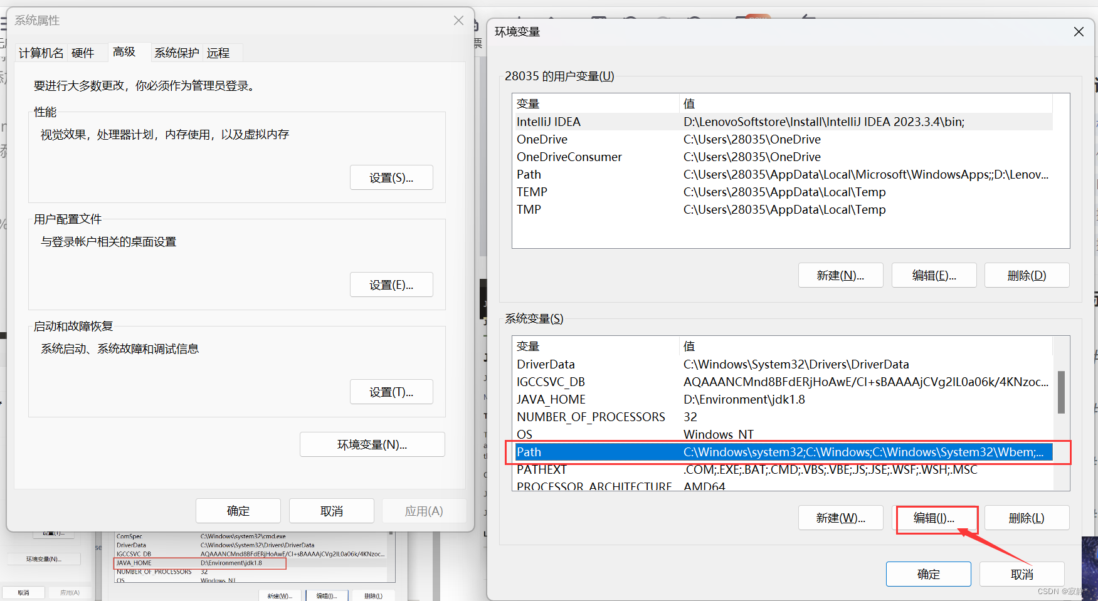Click the system variables 变量 column header
Image resolution: width=1098 pixels, height=601 pixels.
(596, 346)
